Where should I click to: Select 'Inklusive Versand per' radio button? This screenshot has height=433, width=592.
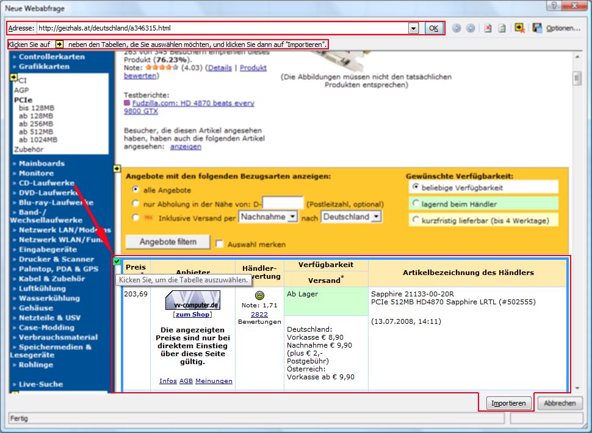pos(135,217)
